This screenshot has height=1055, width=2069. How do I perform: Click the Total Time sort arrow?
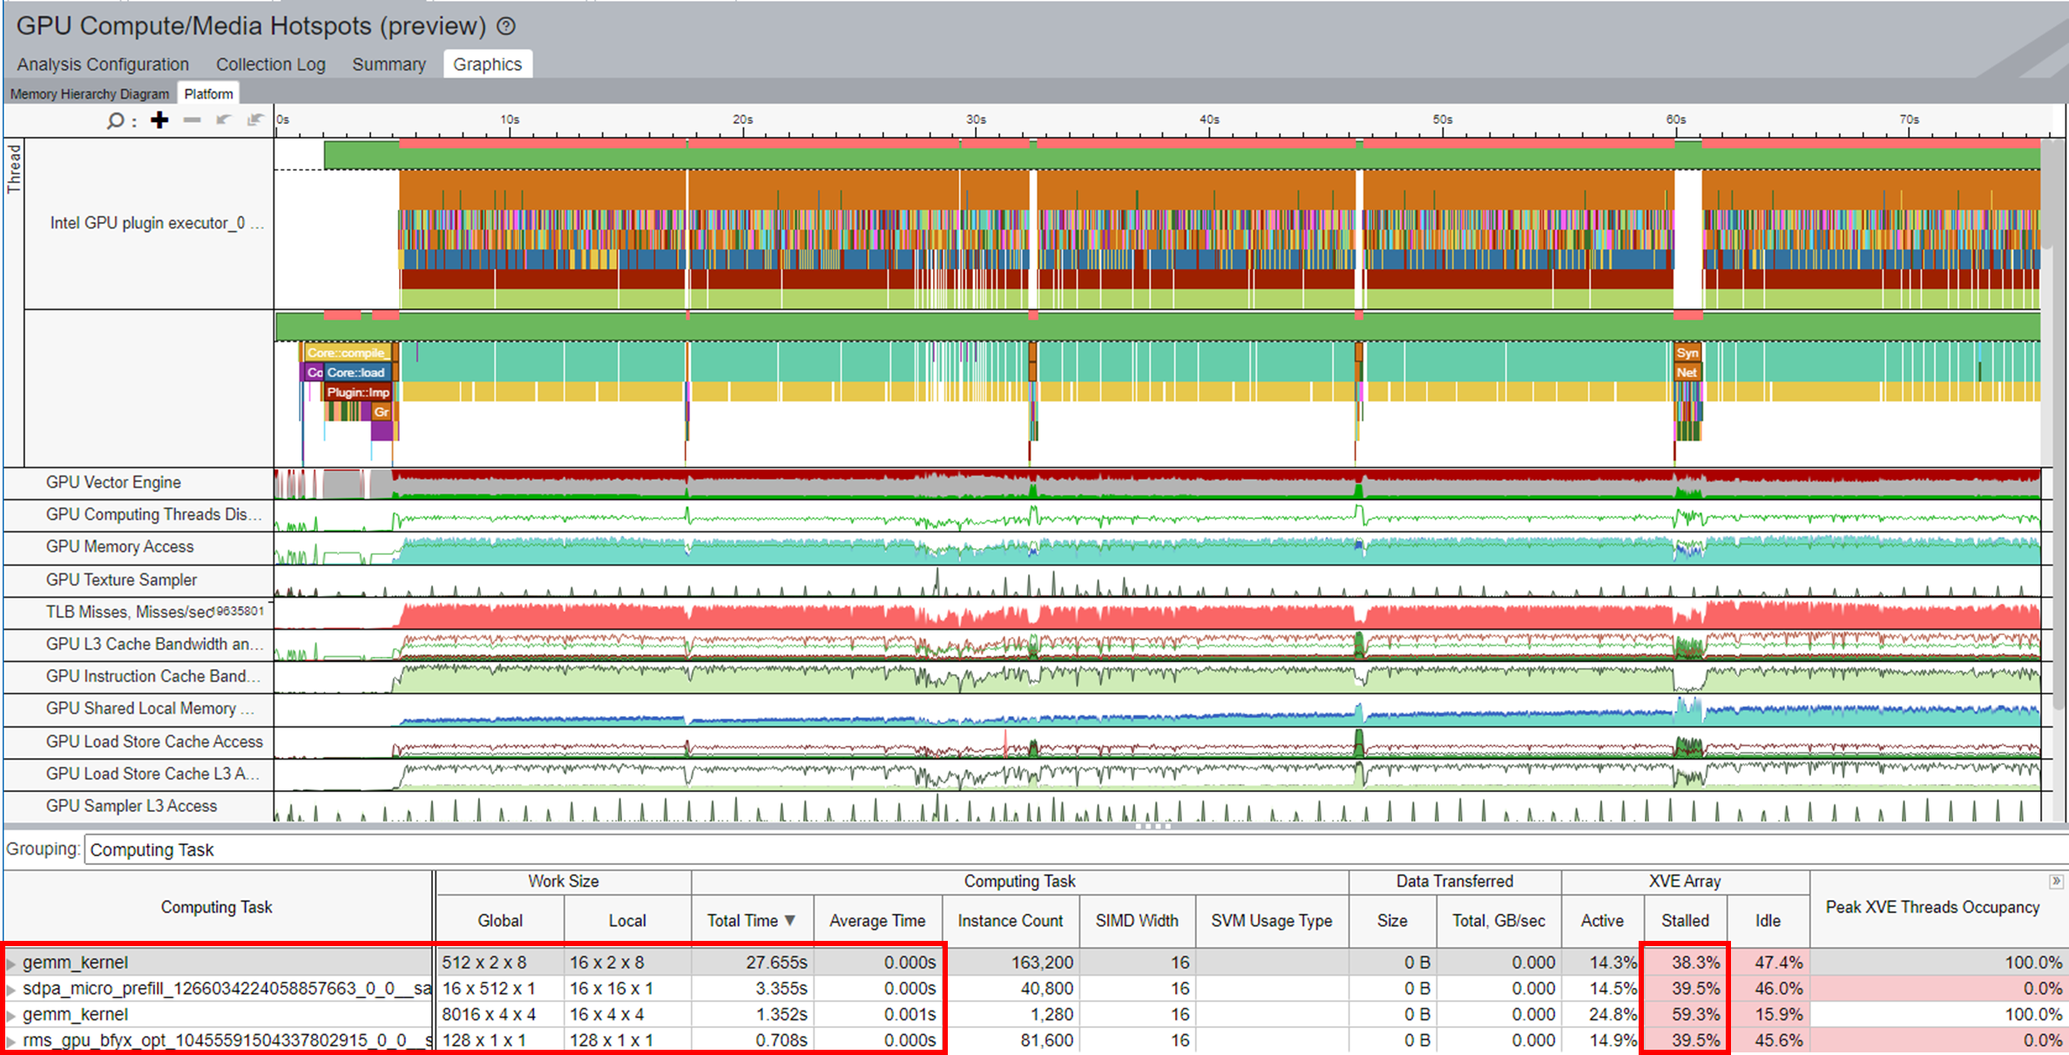click(790, 920)
